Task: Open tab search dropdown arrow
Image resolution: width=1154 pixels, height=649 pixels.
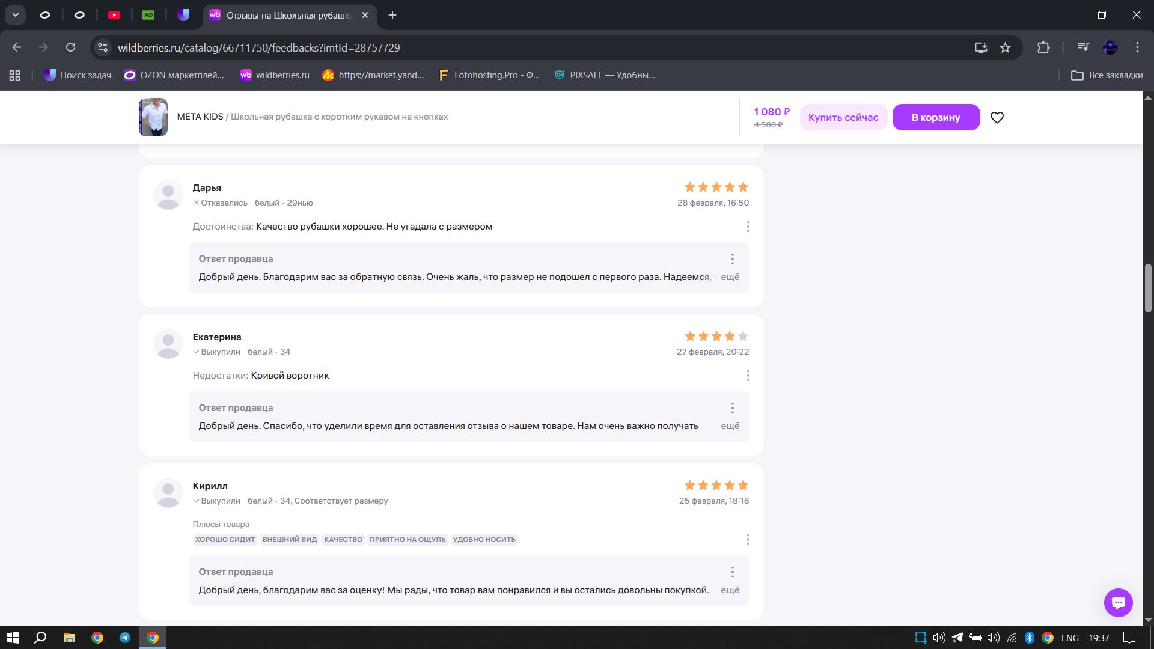Action: [16, 15]
